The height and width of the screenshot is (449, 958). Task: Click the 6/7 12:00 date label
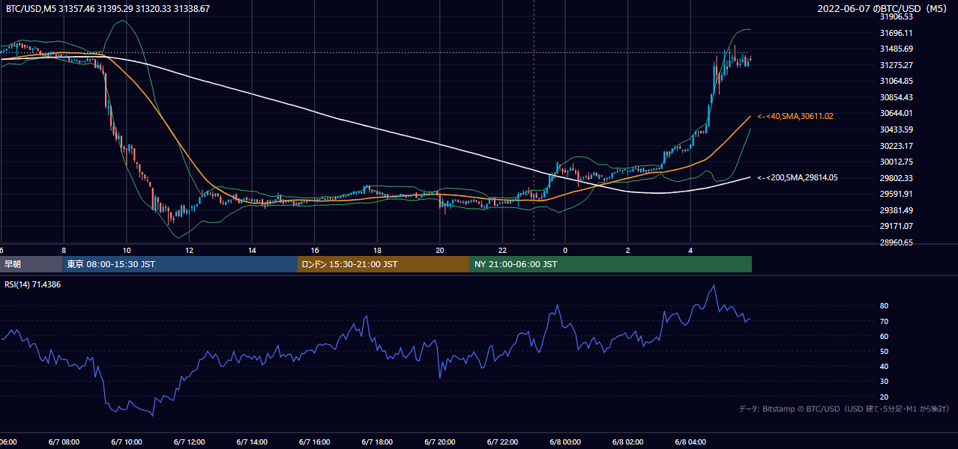coord(189,442)
